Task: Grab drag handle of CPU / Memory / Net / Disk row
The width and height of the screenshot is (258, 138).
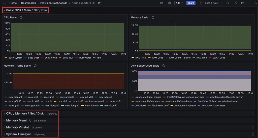Action: point(253,114)
